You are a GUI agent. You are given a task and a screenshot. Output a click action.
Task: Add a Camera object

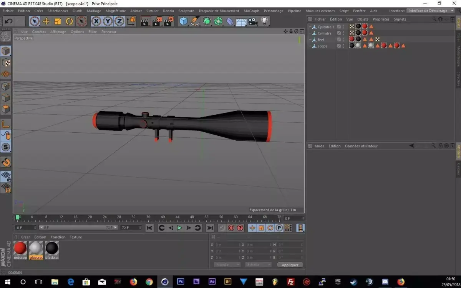click(x=253, y=21)
